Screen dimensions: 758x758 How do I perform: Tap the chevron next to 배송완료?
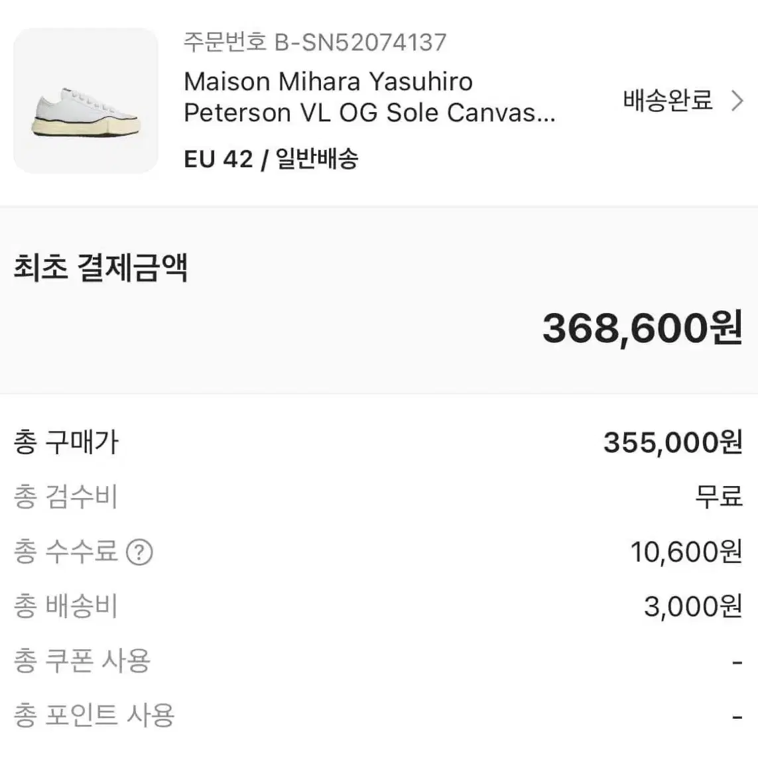pos(737,101)
